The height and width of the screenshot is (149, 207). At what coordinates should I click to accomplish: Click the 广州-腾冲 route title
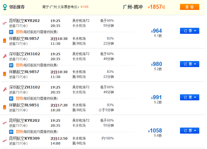(133, 7)
